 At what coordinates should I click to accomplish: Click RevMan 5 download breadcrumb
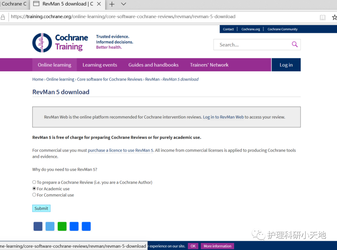[181, 79]
